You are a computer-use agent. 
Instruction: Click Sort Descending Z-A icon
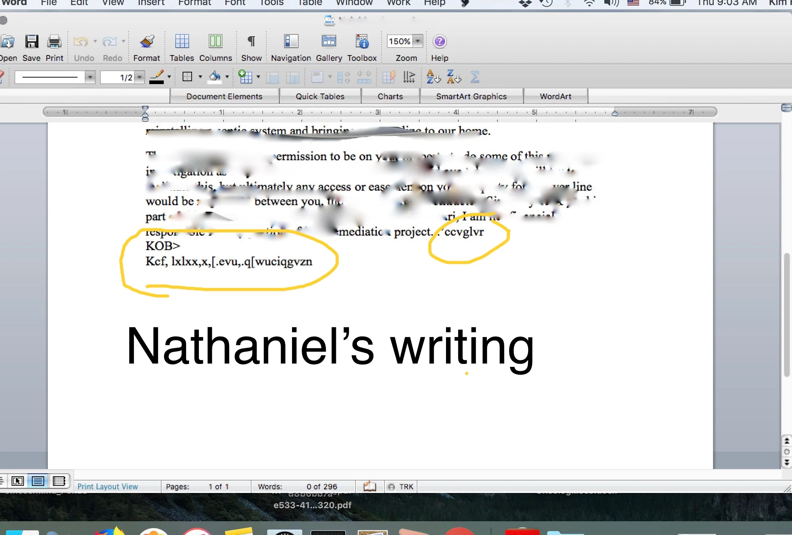pyautogui.click(x=454, y=77)
